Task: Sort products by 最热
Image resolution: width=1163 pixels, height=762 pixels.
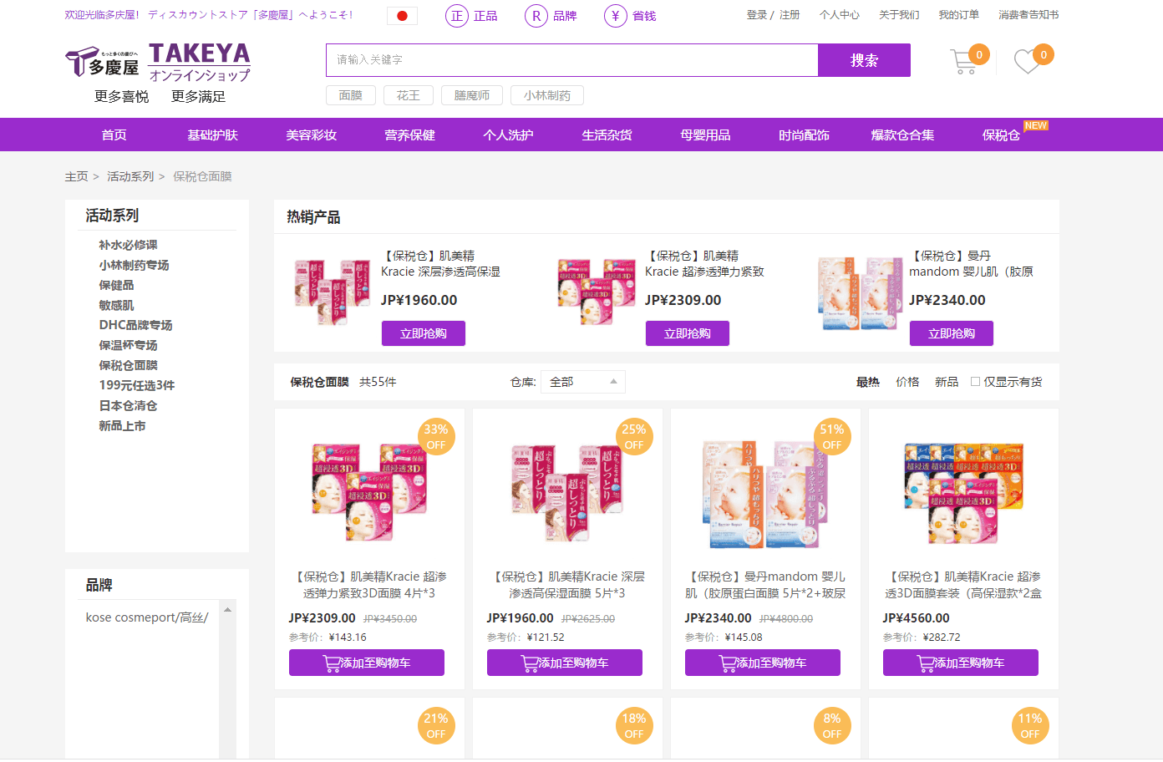Action: click(x=868, y=382)
